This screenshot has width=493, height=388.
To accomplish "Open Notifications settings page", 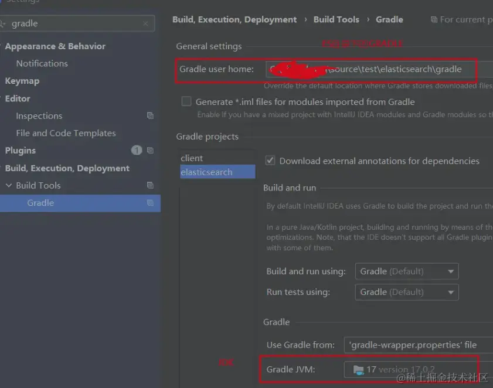I will [x=42, y=63].
